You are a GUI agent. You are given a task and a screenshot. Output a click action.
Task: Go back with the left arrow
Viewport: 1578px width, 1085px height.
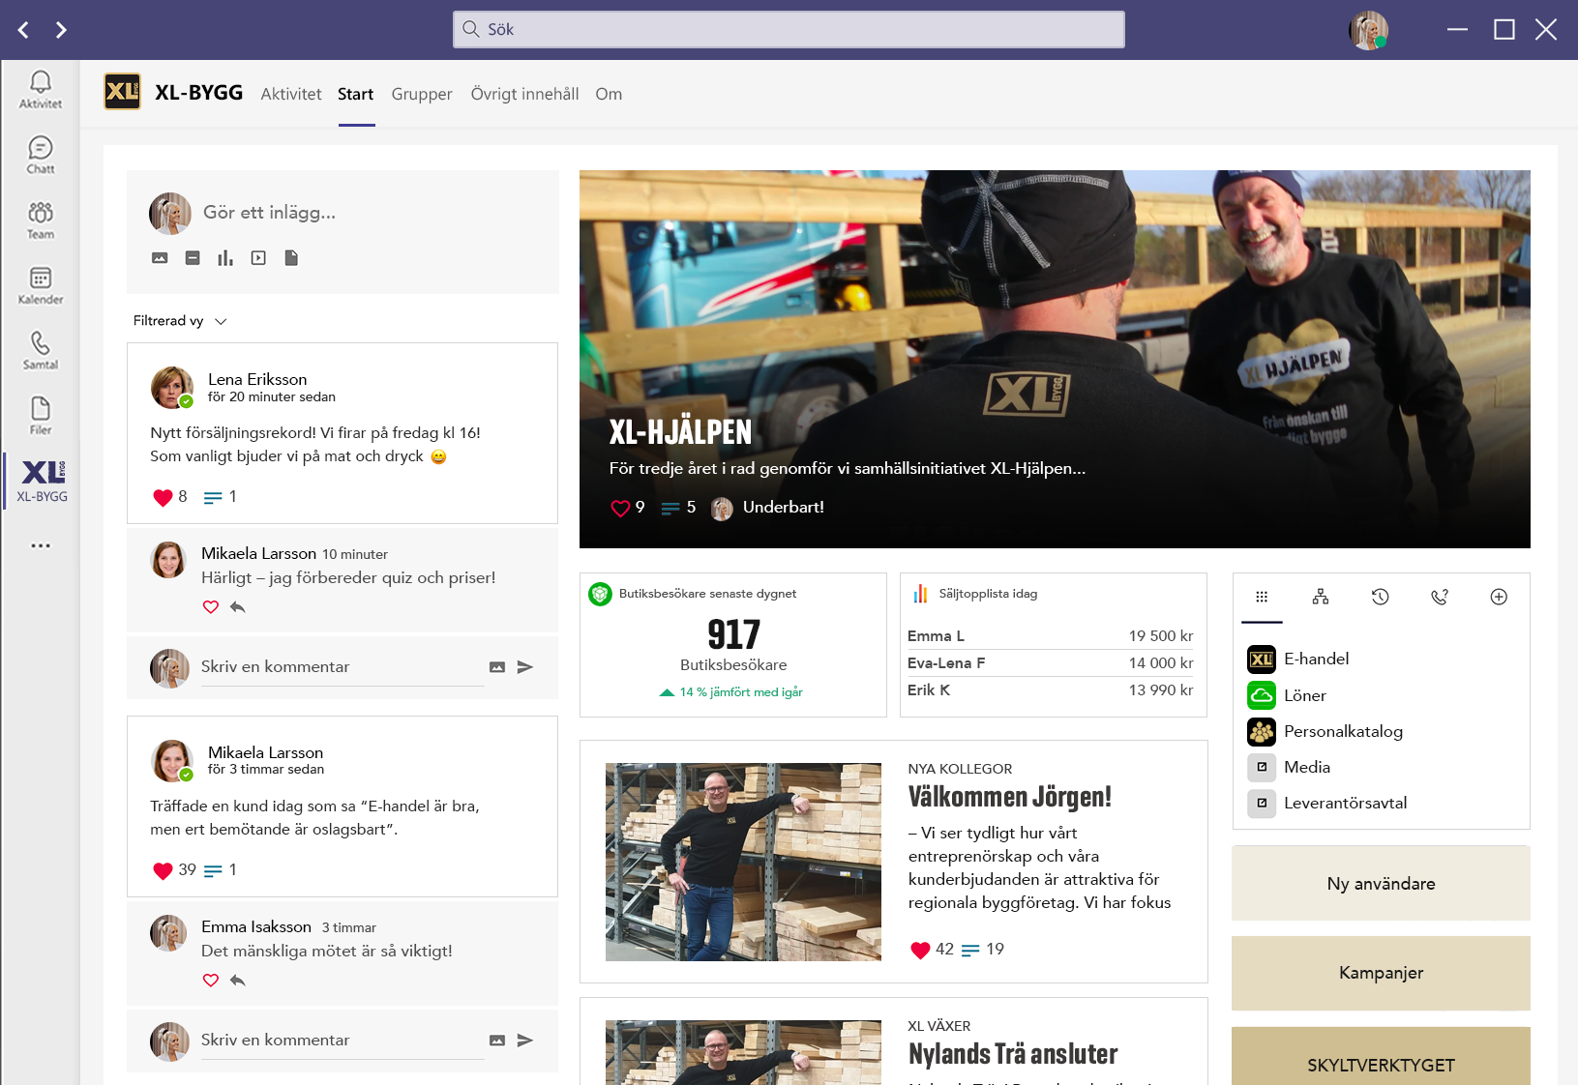[x=24, y=30]
